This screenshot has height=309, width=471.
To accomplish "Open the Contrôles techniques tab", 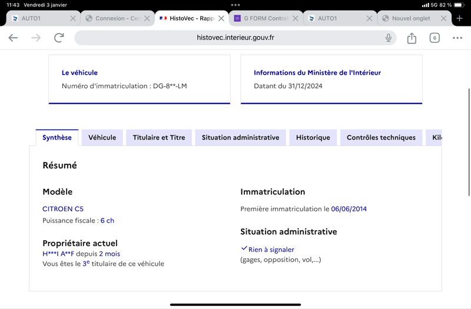I will (381, 138).
